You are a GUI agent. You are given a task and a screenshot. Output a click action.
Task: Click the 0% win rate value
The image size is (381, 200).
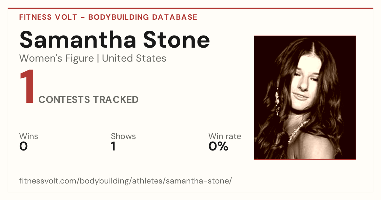tap(218, 146)
